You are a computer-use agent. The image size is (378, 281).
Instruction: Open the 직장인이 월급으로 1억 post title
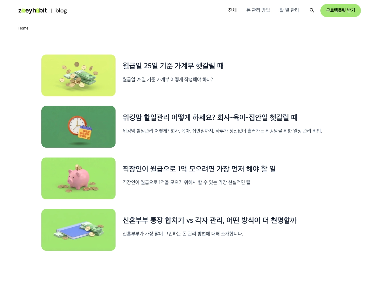pyautogui.click(x=199, y=169)
